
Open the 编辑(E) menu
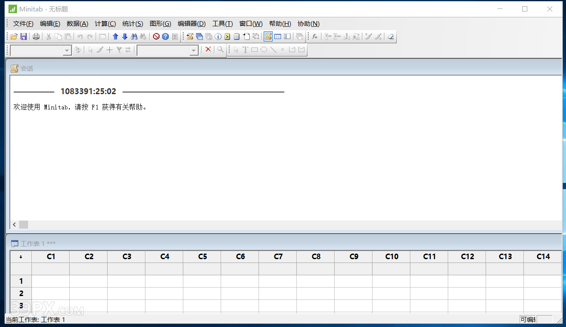pyautogui.click(x=50, y=24)
